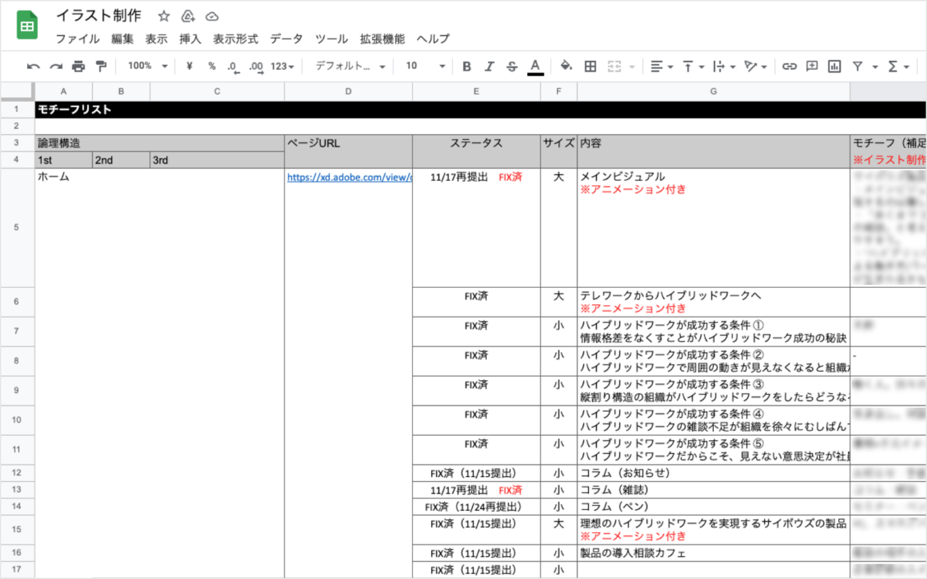Screen dimensions: 927x579
Task: Decrease decimal places
Action: click(233, 67)
